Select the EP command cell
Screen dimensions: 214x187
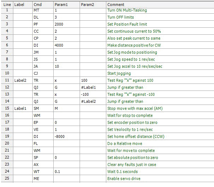(x=43, y=122)
